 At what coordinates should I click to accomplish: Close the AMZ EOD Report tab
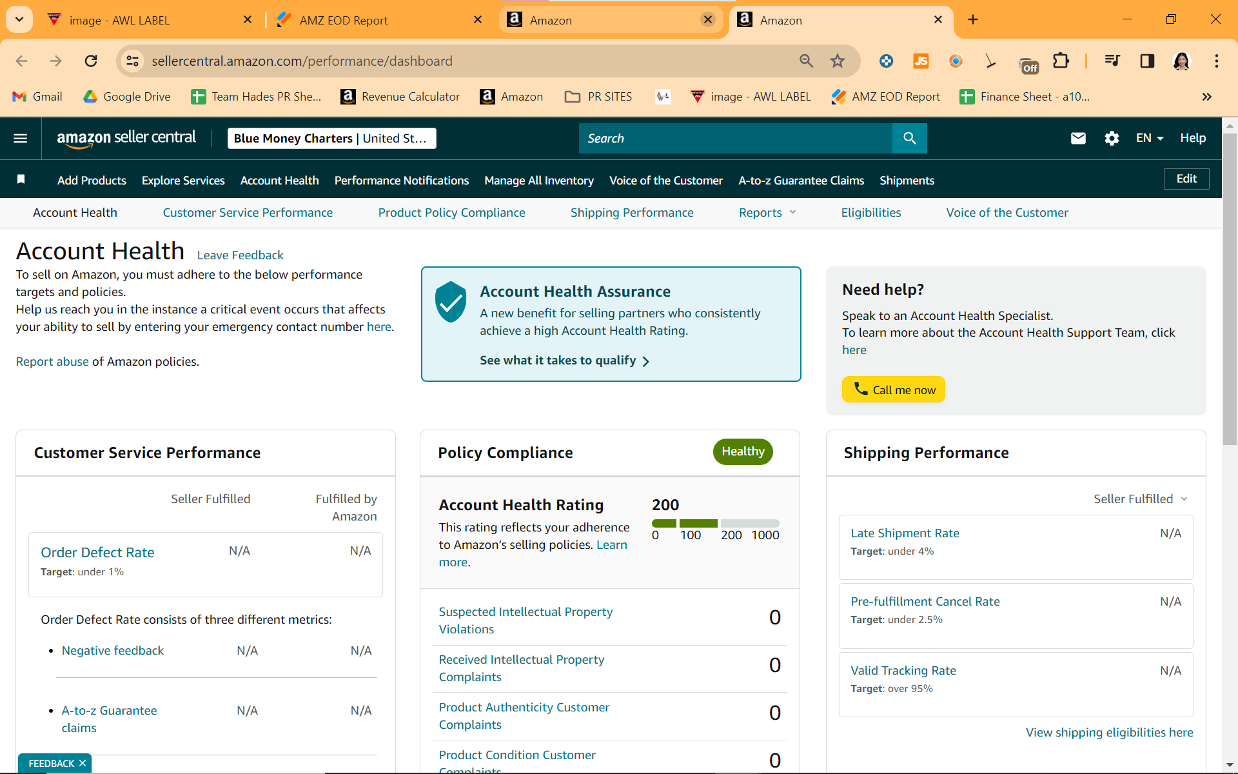pos(478,20)
